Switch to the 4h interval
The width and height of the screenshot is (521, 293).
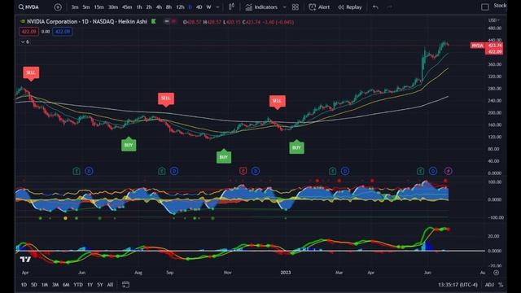point(159,7)
